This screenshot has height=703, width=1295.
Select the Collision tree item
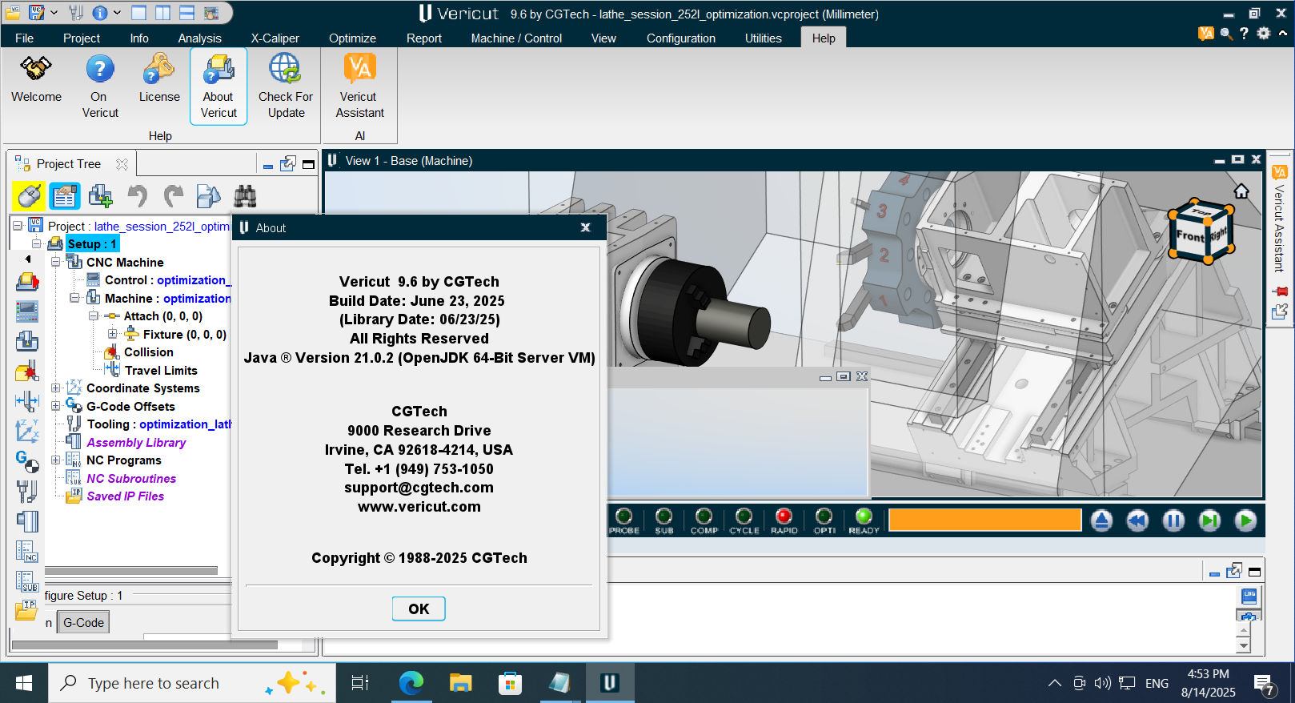[148, 352]
